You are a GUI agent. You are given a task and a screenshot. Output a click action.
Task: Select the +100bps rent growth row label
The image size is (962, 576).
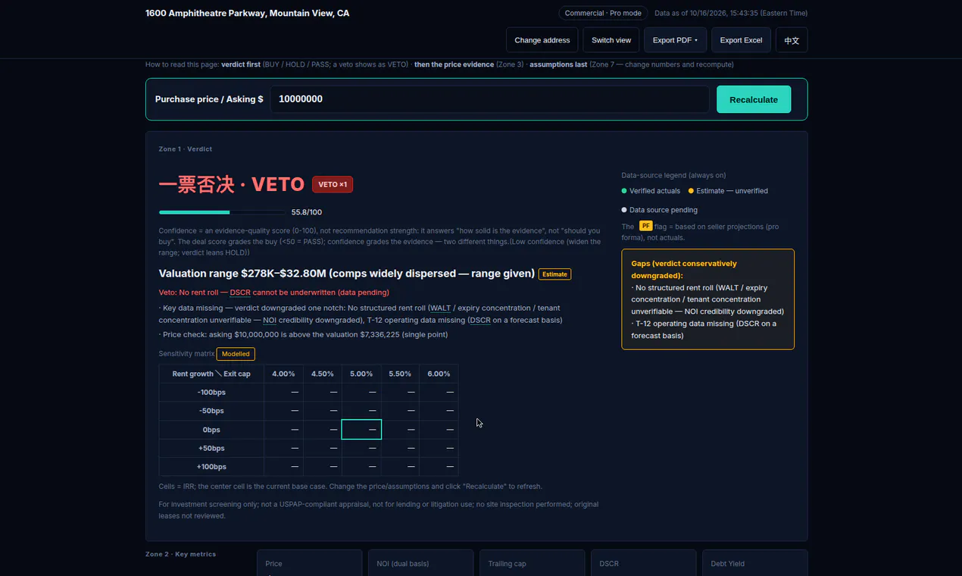pos(211,467)
